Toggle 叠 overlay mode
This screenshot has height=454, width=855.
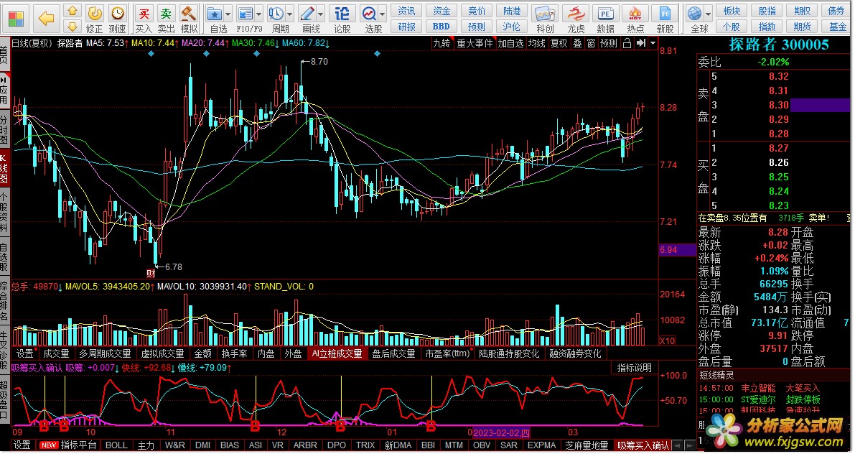pyautogui.click(x=577, y=43)
